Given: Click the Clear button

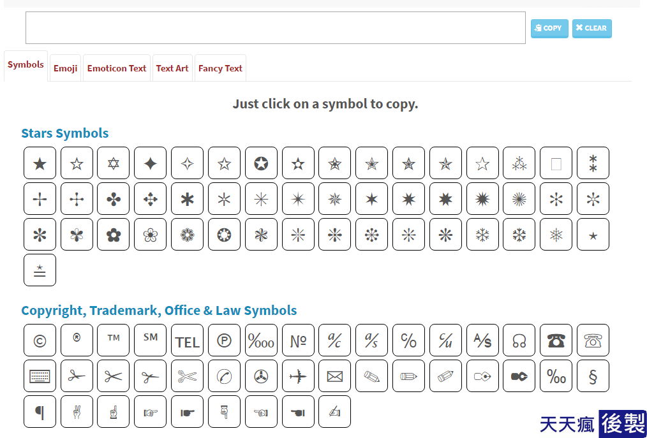Looking at the screenshot, I should pyautogui.click(x=591, y=28).
